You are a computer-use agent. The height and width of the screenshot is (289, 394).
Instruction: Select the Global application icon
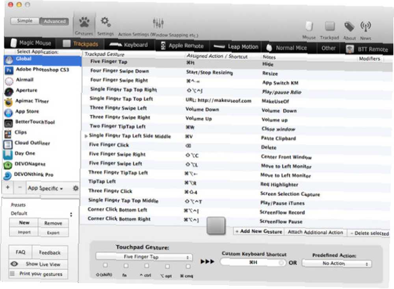pyautogui.click(x=9, y=60)
